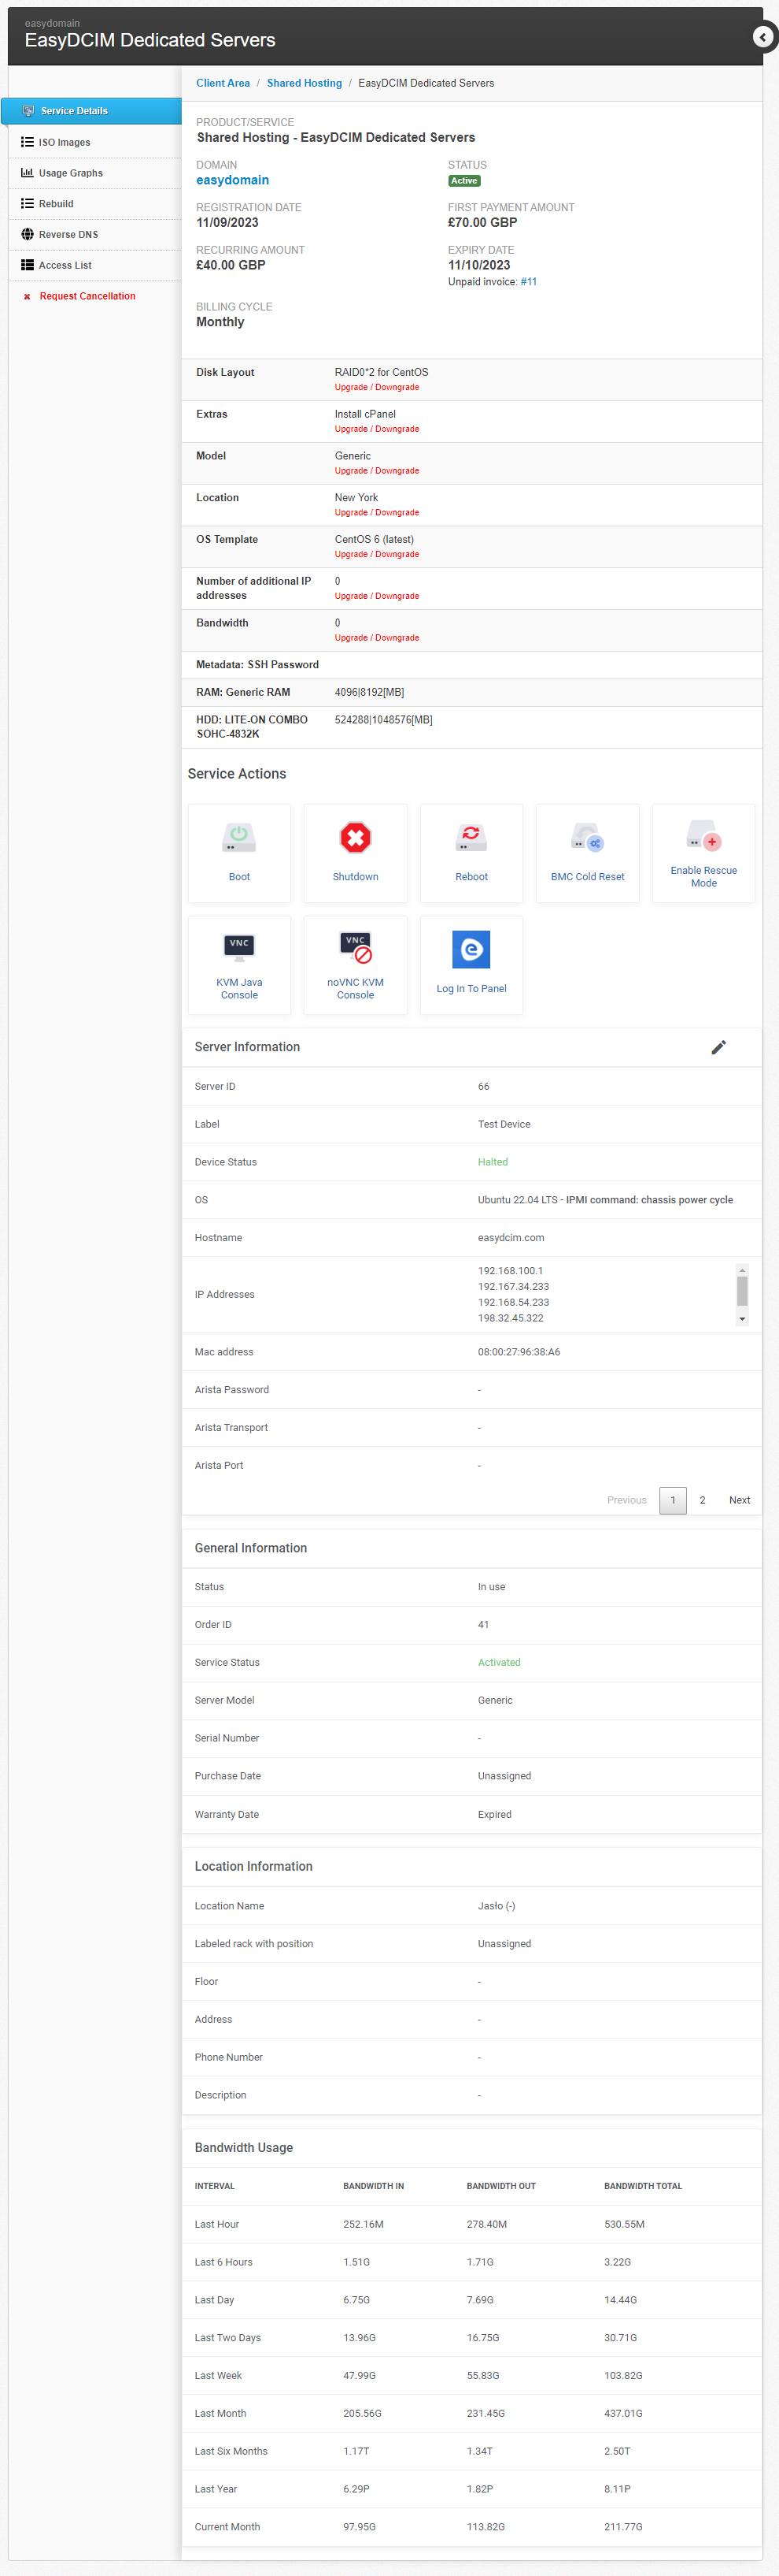Click the IP Addresses list scrollbar
Image resolution: width=779 pixels, height=2576 pixels.
[742, 1291]
